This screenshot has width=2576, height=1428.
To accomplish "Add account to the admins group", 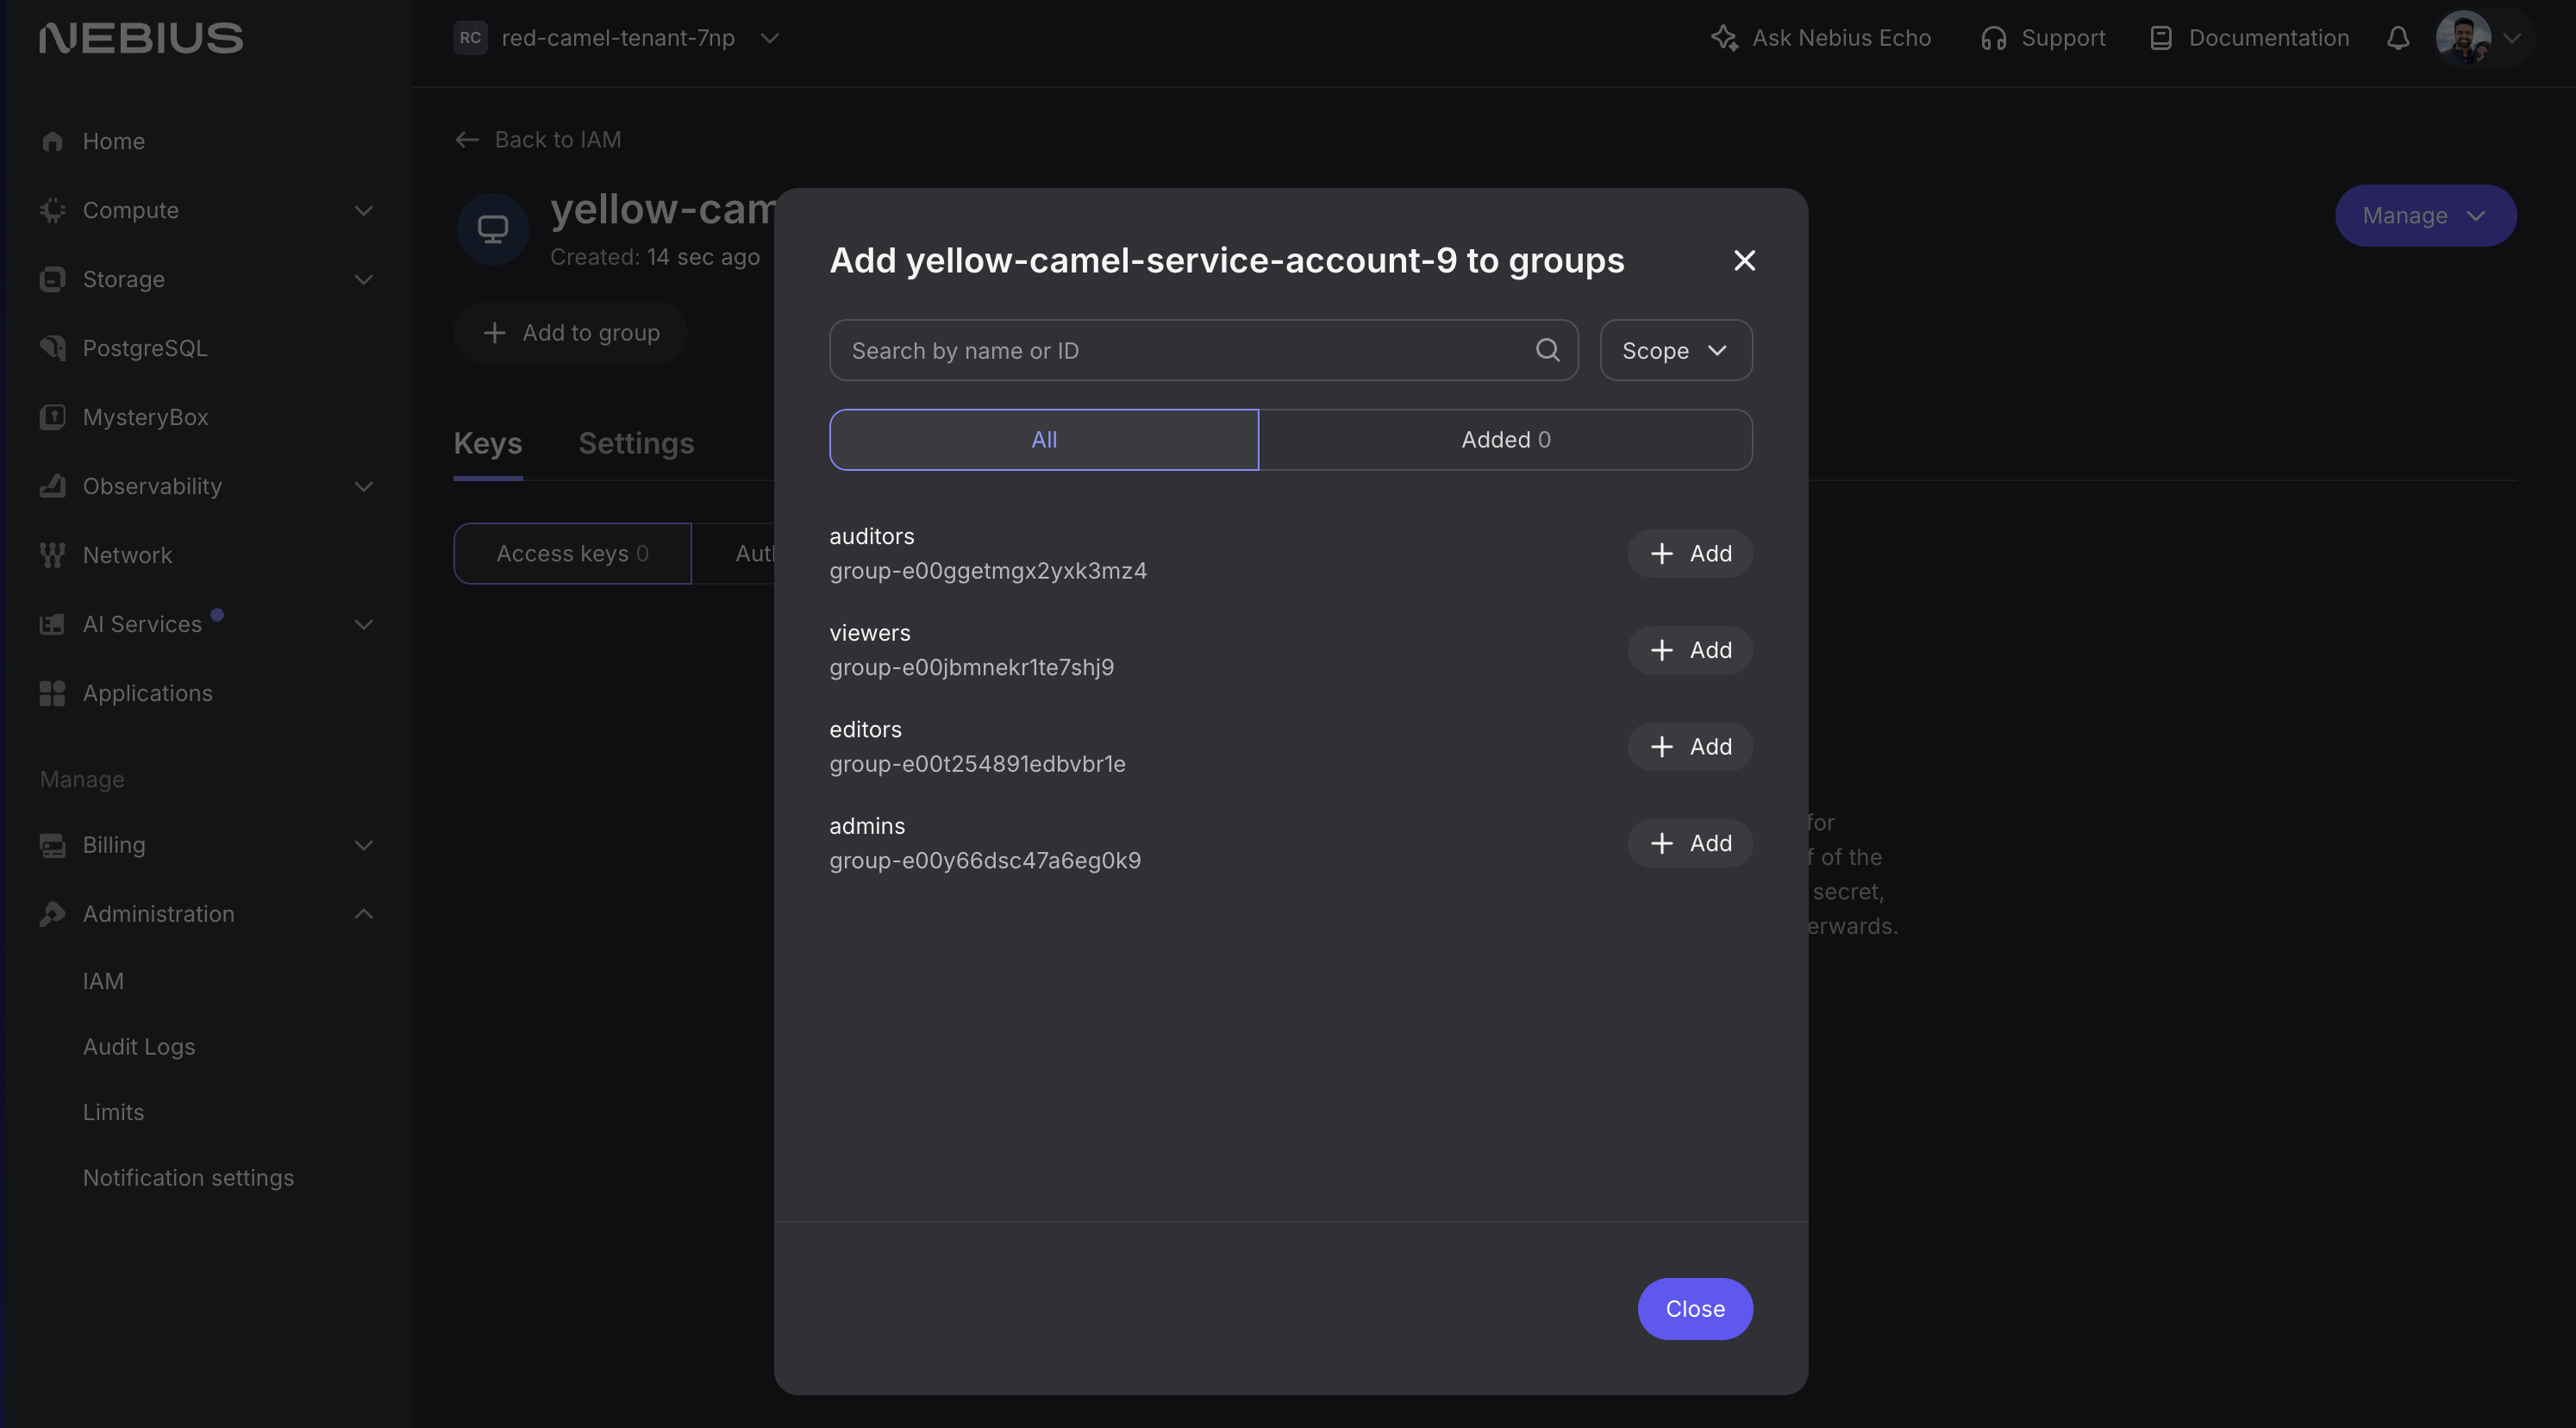I will point(1689,843).
